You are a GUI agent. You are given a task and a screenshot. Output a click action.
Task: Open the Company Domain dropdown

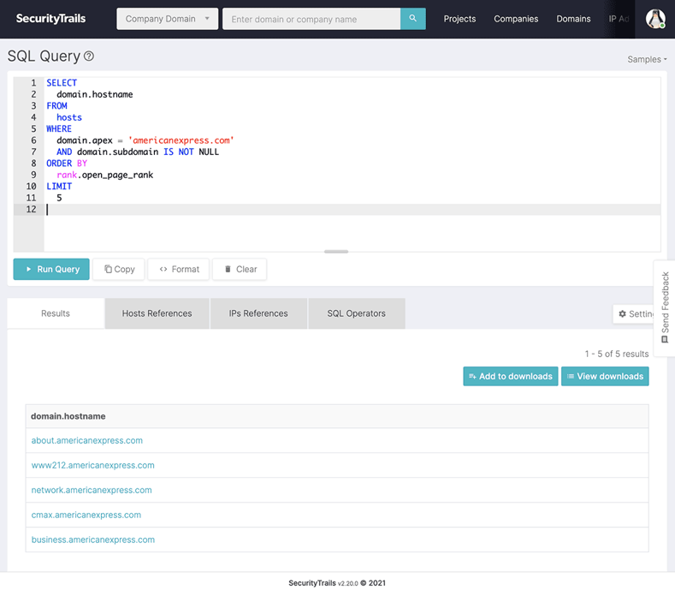167,19
